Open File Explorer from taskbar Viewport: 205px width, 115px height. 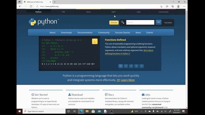point(87,111)
